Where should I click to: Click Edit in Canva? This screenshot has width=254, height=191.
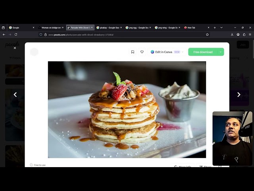tap(167, 52)
